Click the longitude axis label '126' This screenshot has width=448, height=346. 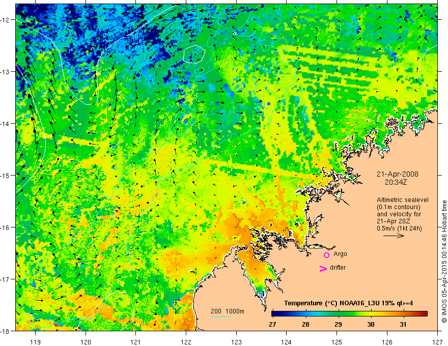pyautogui.click(x=387, y=342)
